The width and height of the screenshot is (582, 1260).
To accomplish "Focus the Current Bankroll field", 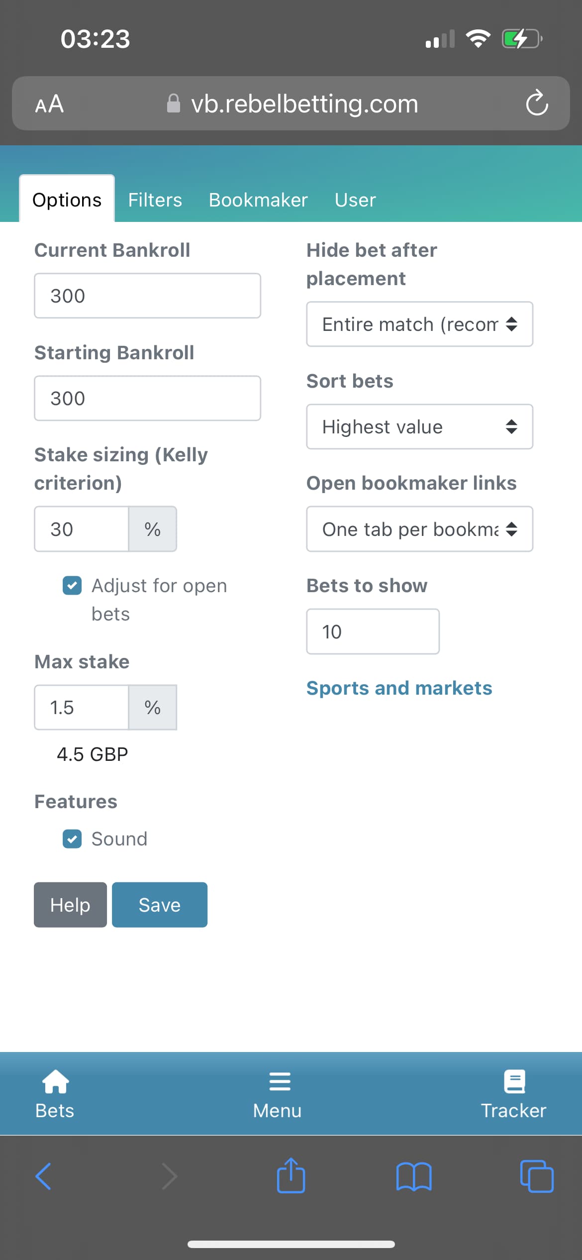I will click(147, 296).
